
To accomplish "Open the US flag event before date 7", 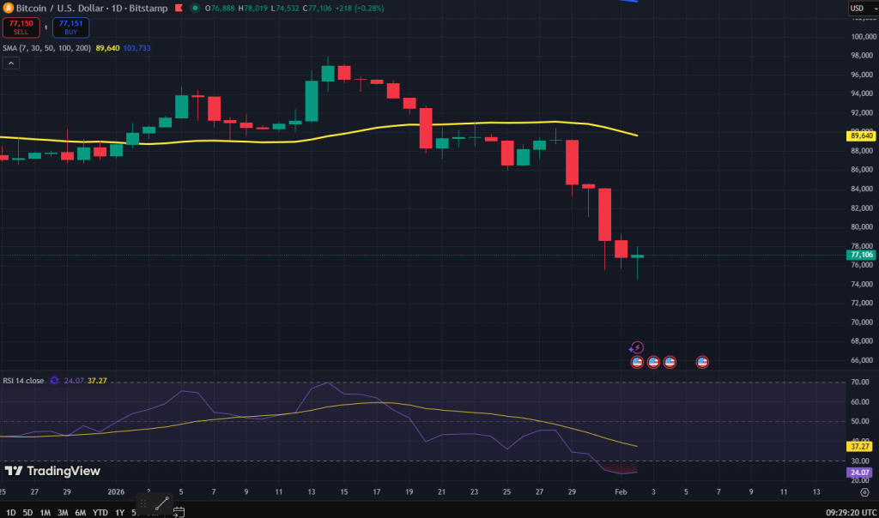I will click(702, 362).
